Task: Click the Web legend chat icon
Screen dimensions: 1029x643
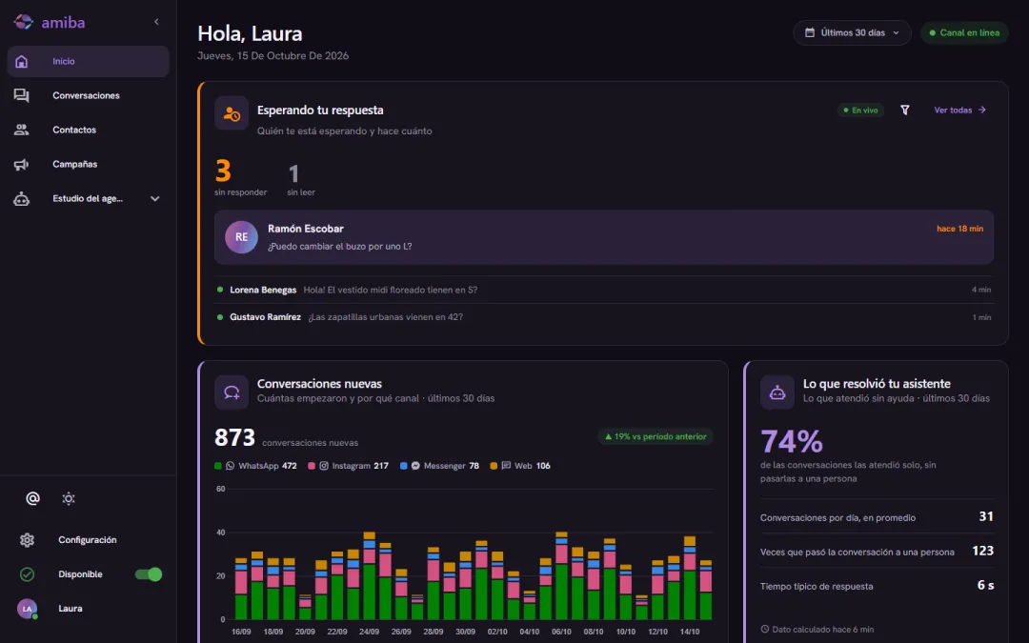Action: 506,466
